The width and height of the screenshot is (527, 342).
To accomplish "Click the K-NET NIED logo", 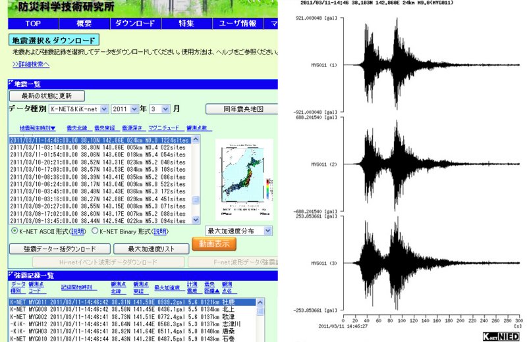I will pyautogui.click(x=501, y=337).
